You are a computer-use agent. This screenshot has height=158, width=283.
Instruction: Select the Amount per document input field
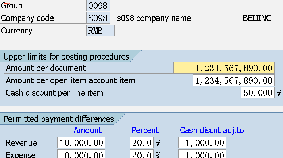coord(224,68)
